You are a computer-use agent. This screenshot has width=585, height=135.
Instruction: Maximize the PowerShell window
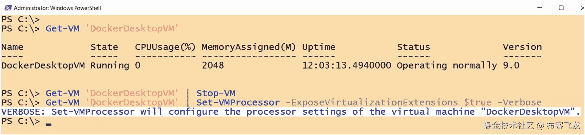coord(561,8)
